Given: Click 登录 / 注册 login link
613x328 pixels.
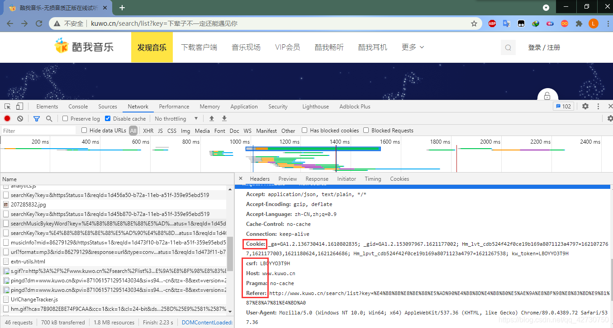Looking at the screenshot, I should (544, 47).
